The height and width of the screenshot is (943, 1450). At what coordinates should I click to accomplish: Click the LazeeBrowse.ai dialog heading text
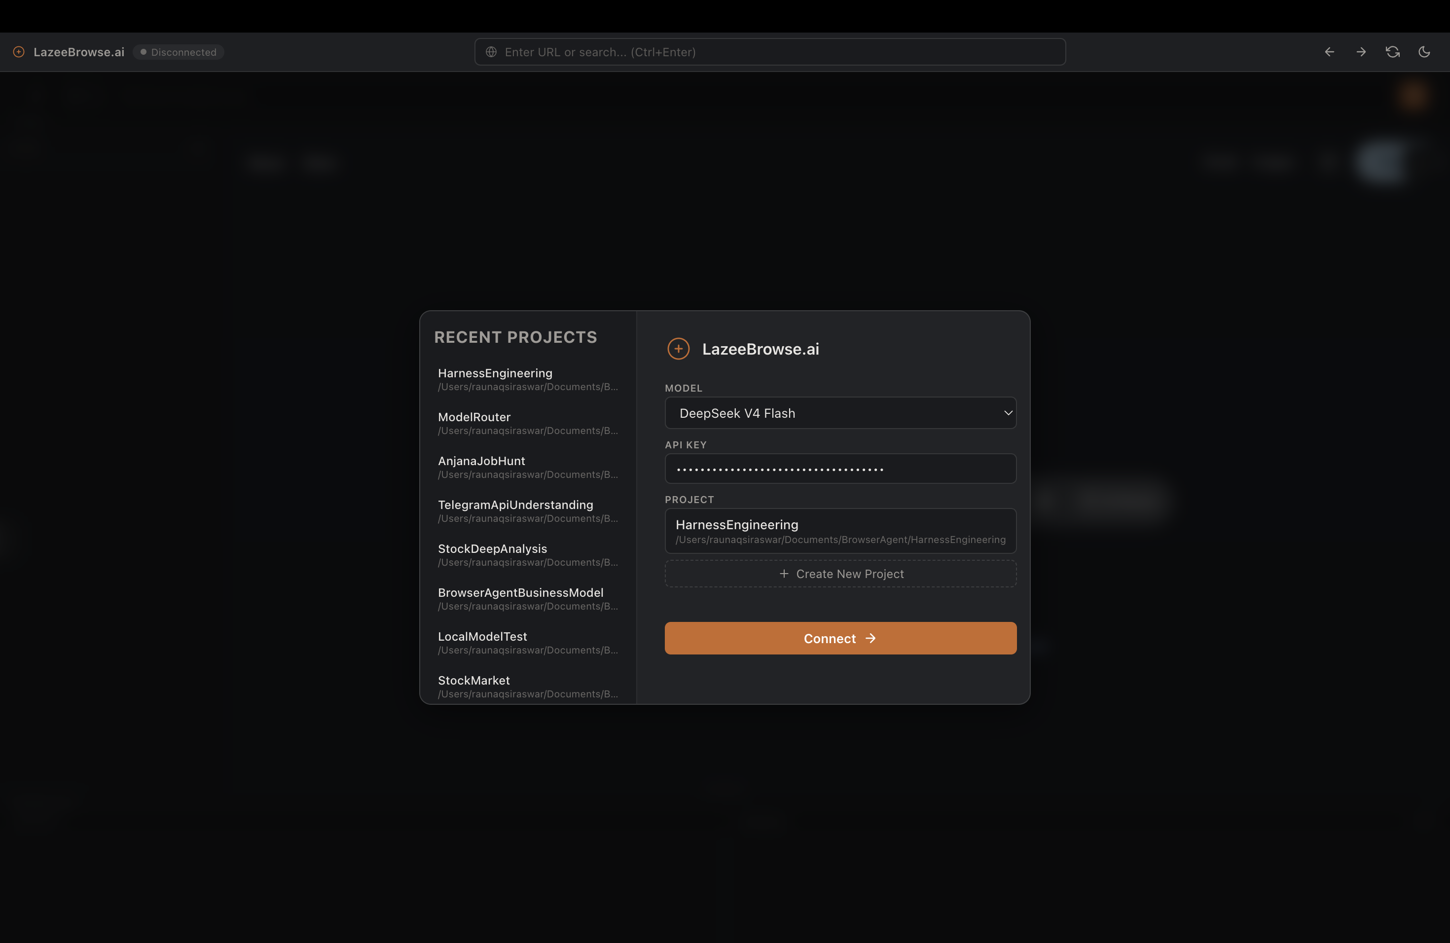761,349
